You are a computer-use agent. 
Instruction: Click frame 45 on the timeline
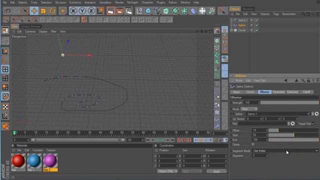pyautogui.click(x=111, y=133)
